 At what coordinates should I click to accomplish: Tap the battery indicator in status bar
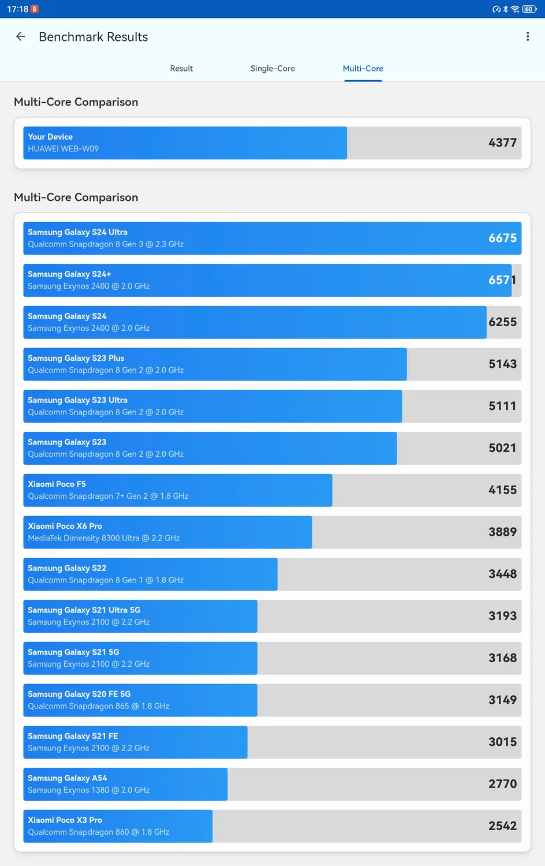pos(529,9)
